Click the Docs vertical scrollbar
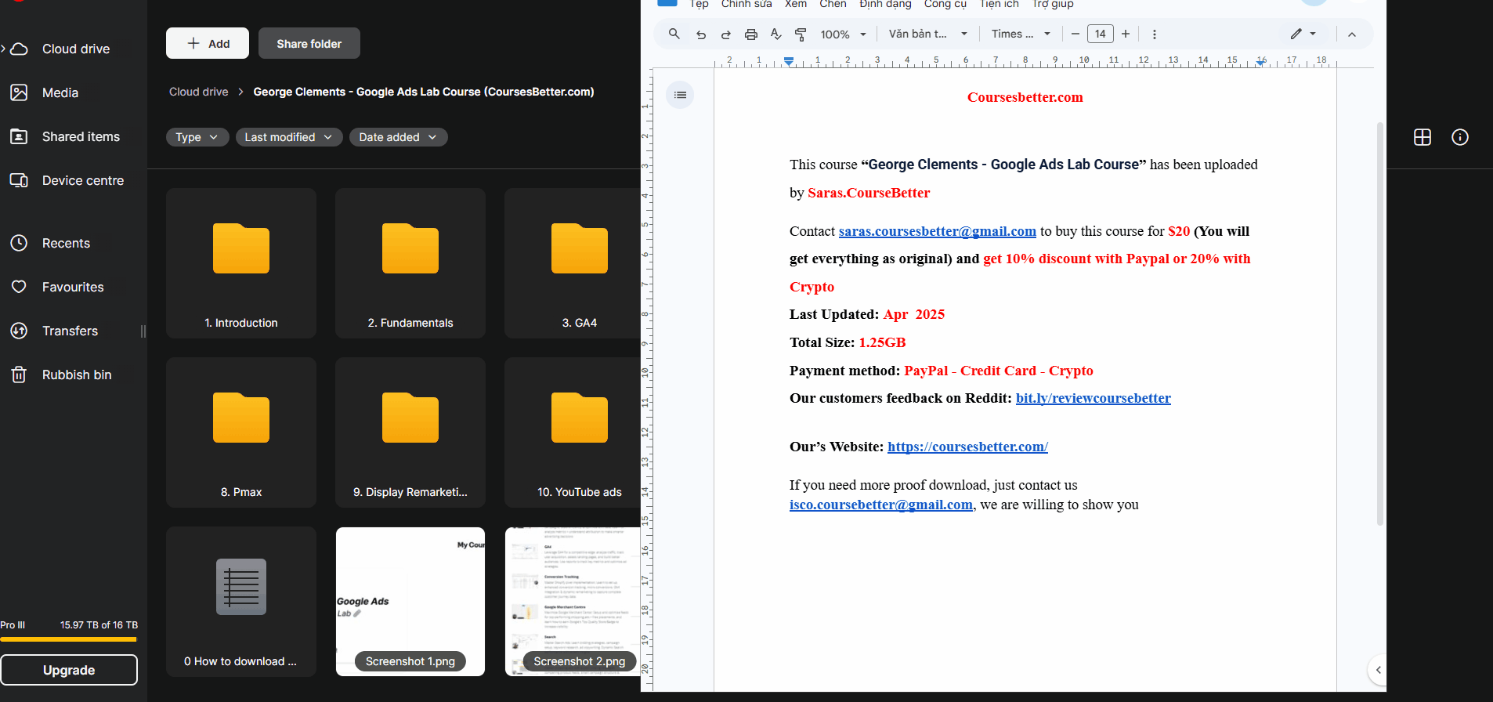The image size is (1493, 702). point(1380,323)
